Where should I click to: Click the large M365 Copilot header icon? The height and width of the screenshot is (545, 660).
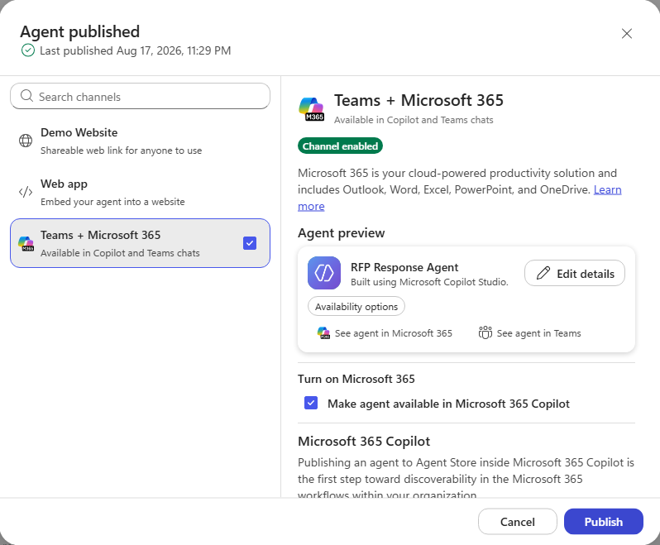click(x=312, y=109)
